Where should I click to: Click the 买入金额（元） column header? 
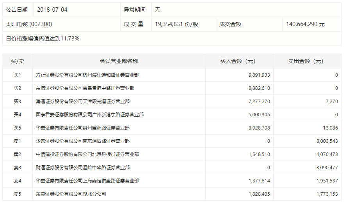(238, 61)
